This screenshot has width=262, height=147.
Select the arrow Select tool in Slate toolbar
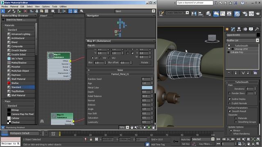coord(3,11)
